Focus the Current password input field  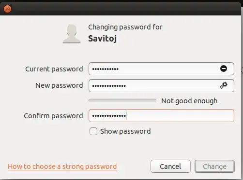coord(161,69)
